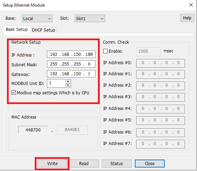This screenshot has width=197, height=171.
Task: Click the Read button
Action: coord(84,163)
